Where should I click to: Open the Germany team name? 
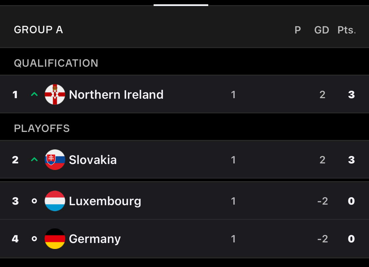95,239
